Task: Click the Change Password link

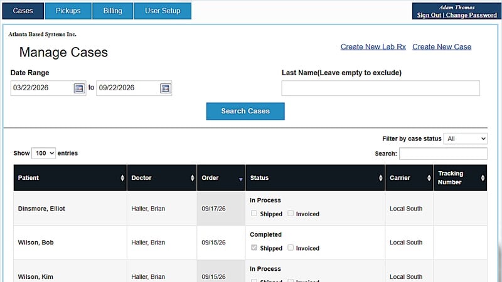Action: click(x=471, y=15)
